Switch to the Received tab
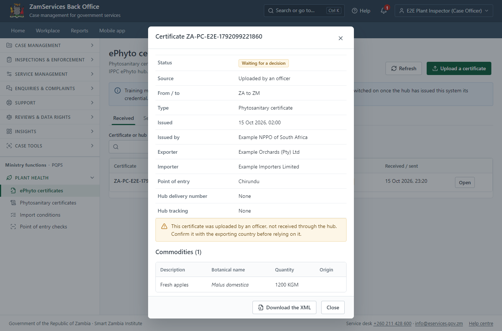 pos(123,118)
